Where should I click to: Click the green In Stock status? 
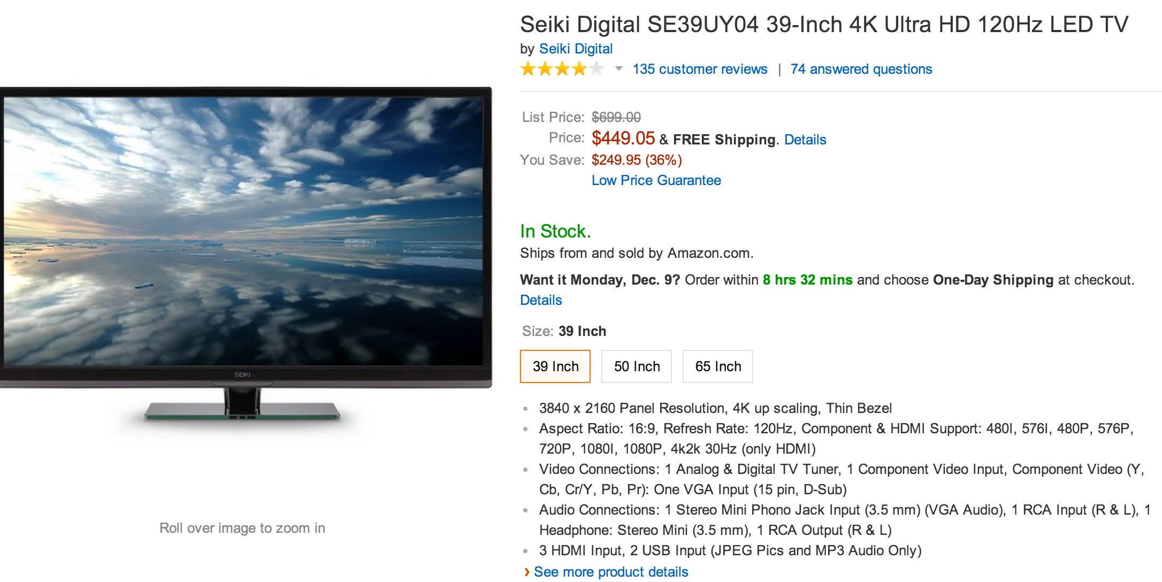pyautogui.click(x=555, y=231)
